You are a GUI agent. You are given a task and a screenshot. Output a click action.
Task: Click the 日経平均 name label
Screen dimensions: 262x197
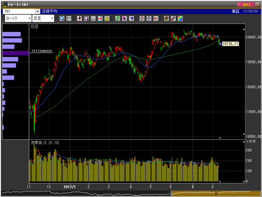(50, 11)
